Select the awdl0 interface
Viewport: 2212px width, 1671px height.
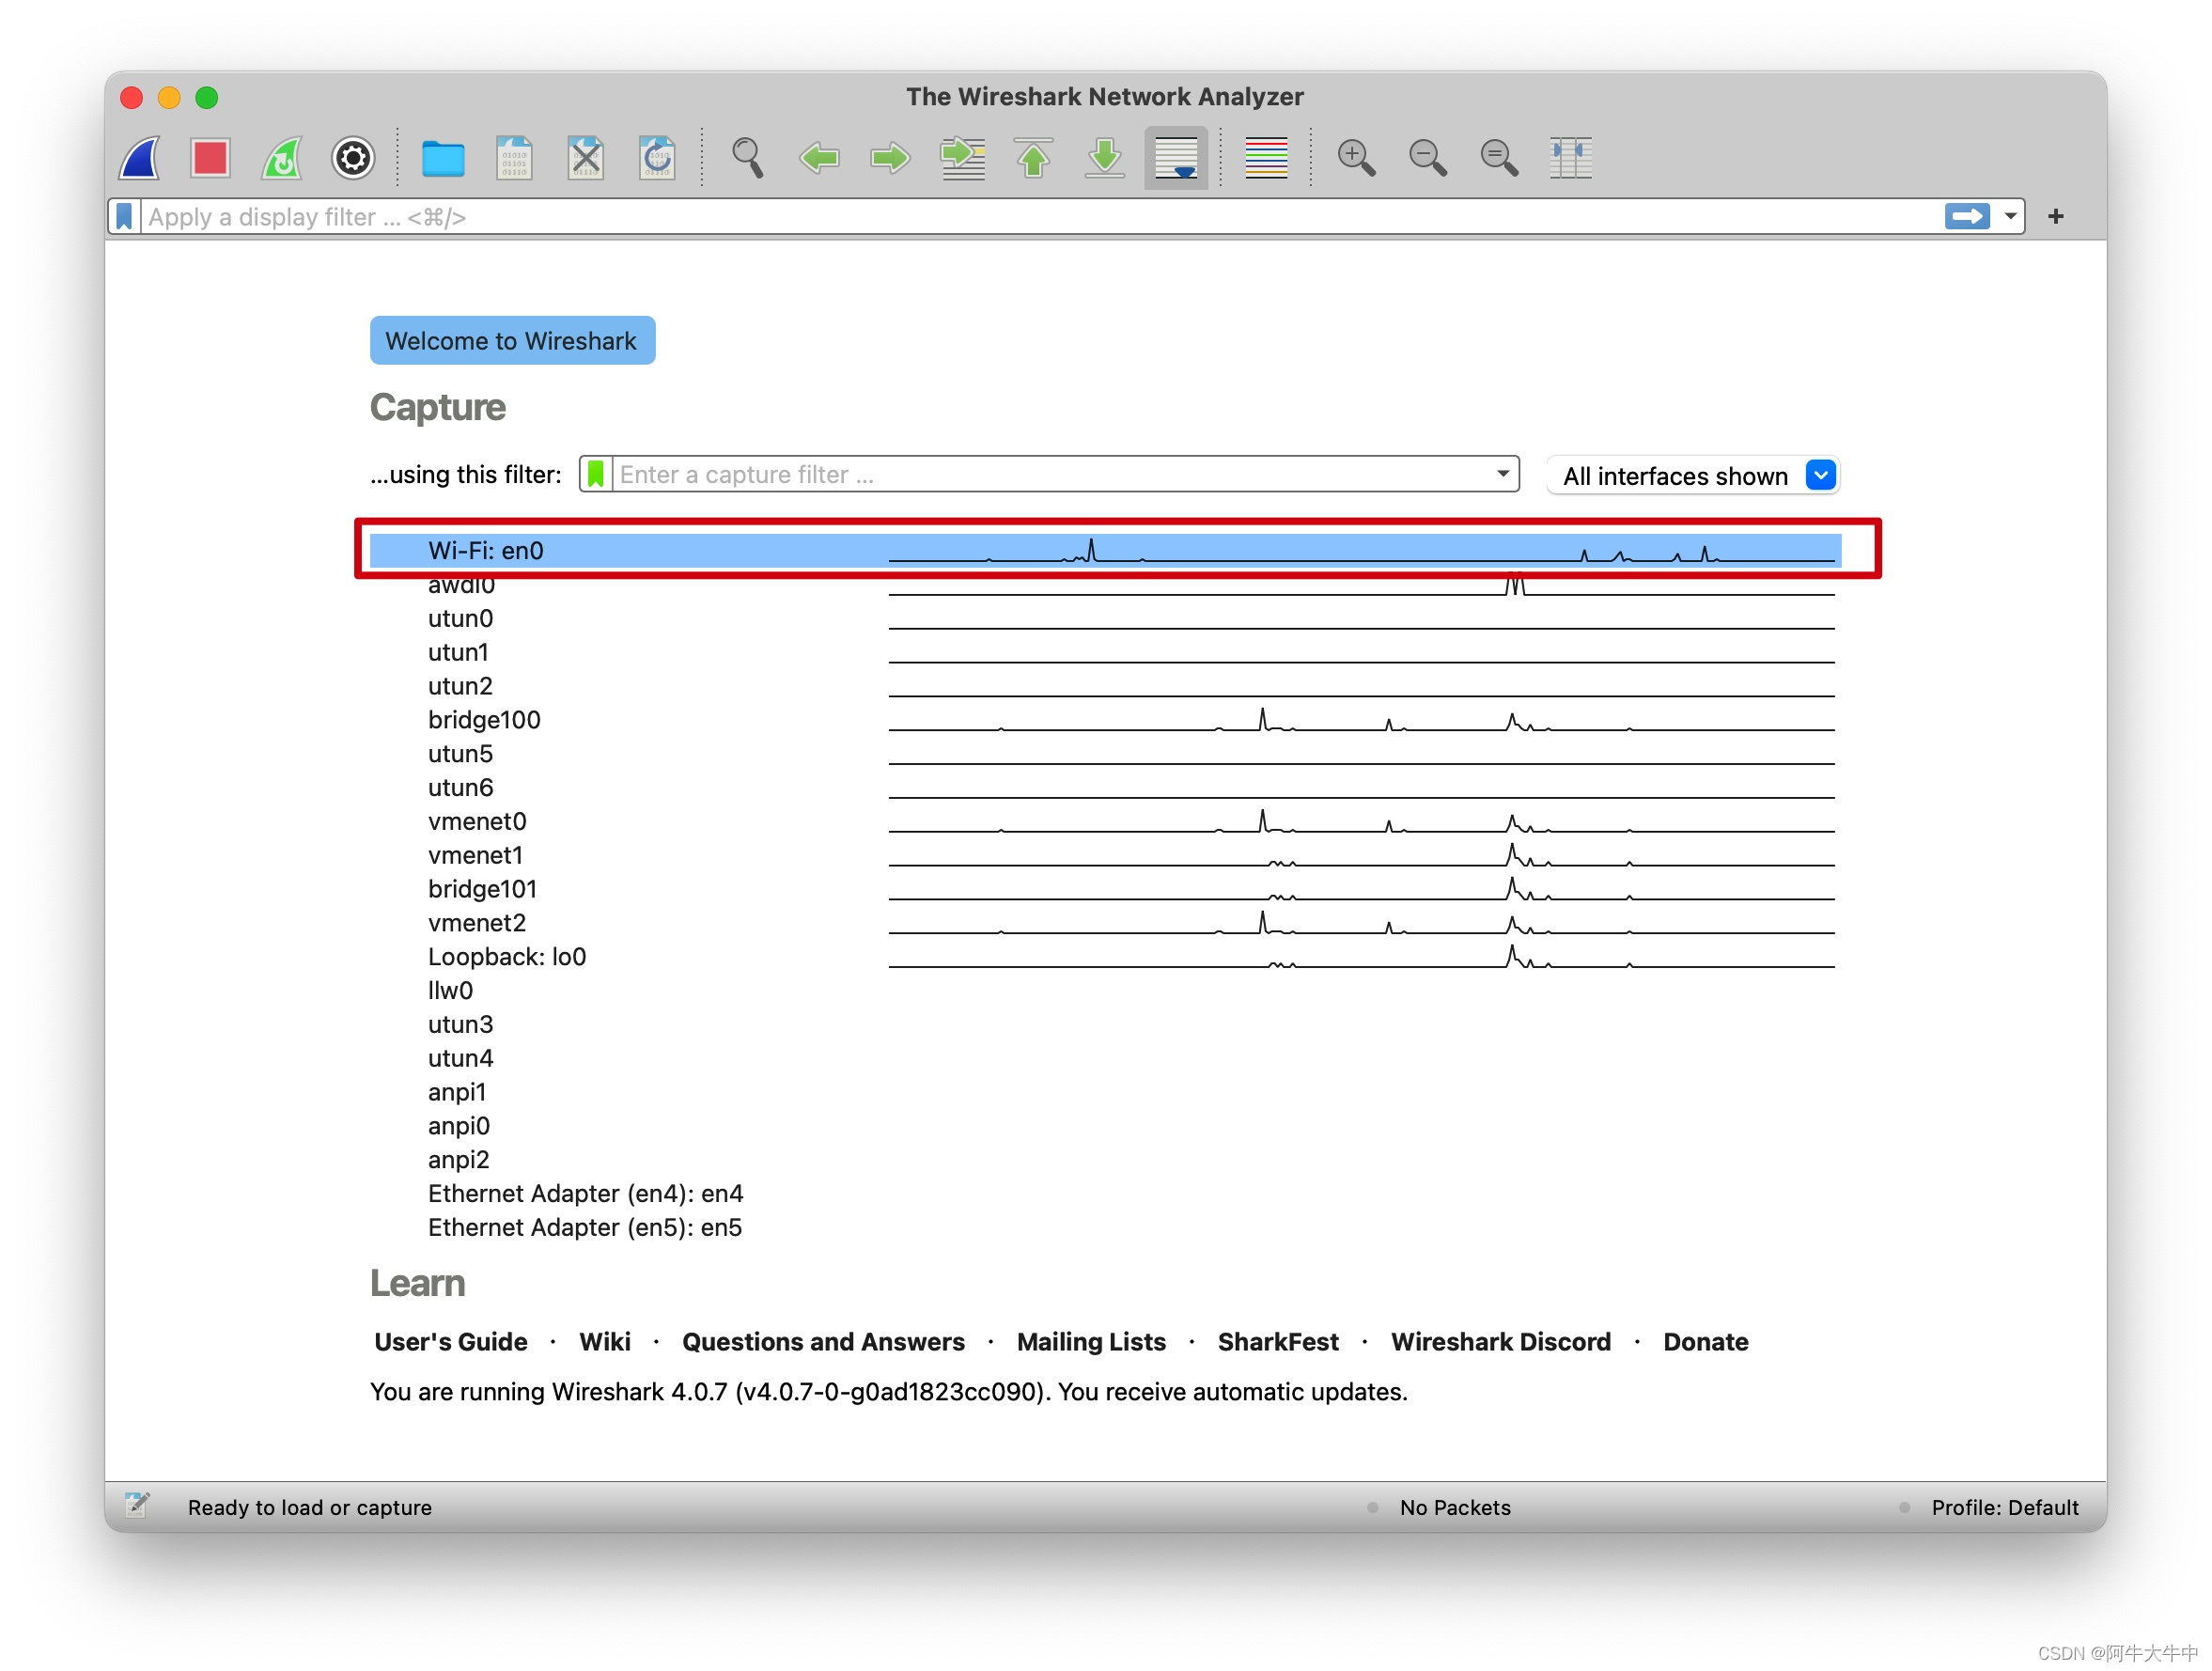click(1105, 585)
